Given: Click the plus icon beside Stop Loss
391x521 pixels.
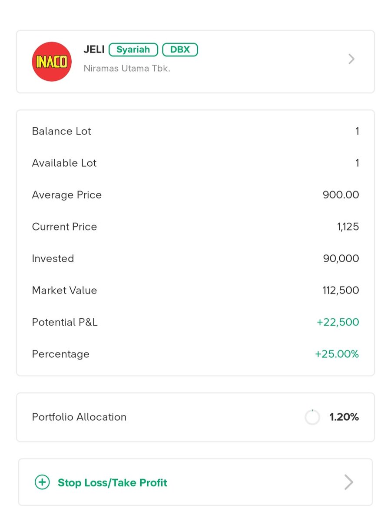Looking at the screenshot, I should pos(42,482).
